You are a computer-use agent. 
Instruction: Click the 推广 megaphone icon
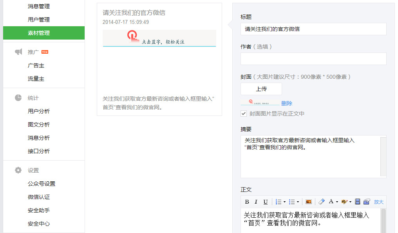pyautogui.click(x=18, y=52)
